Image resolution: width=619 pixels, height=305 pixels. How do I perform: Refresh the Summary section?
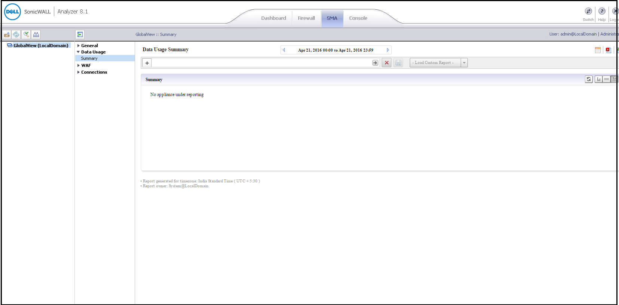[589, 79]
